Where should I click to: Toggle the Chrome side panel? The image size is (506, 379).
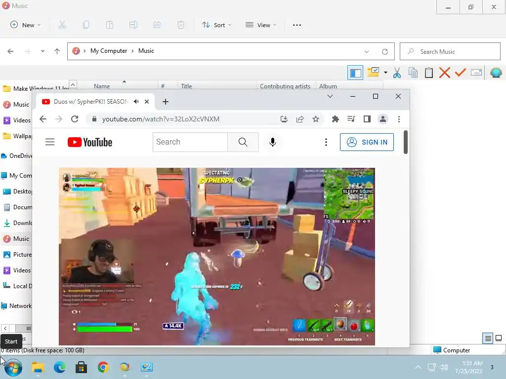click(x=367, y=119)
